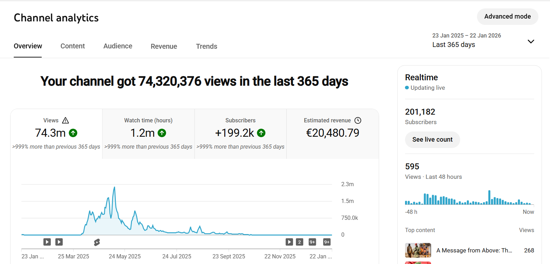Select the Watch time (hours) metric card
The width and height of the screenshot is (550, 264).
[x=148, y=134]
